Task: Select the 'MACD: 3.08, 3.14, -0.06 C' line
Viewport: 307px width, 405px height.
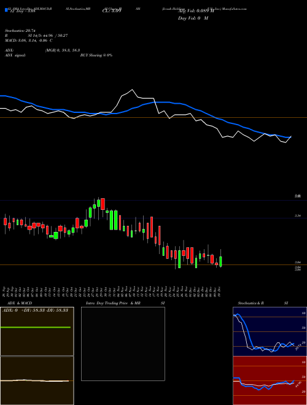Action: pos(29,40)
